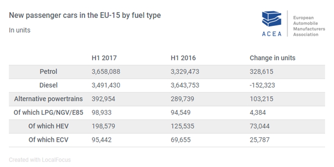Click the Petrol H1 2017 value 3,658,088
Image resolution: width=334 pixels, height=167 pixels.
coord(106,72)
